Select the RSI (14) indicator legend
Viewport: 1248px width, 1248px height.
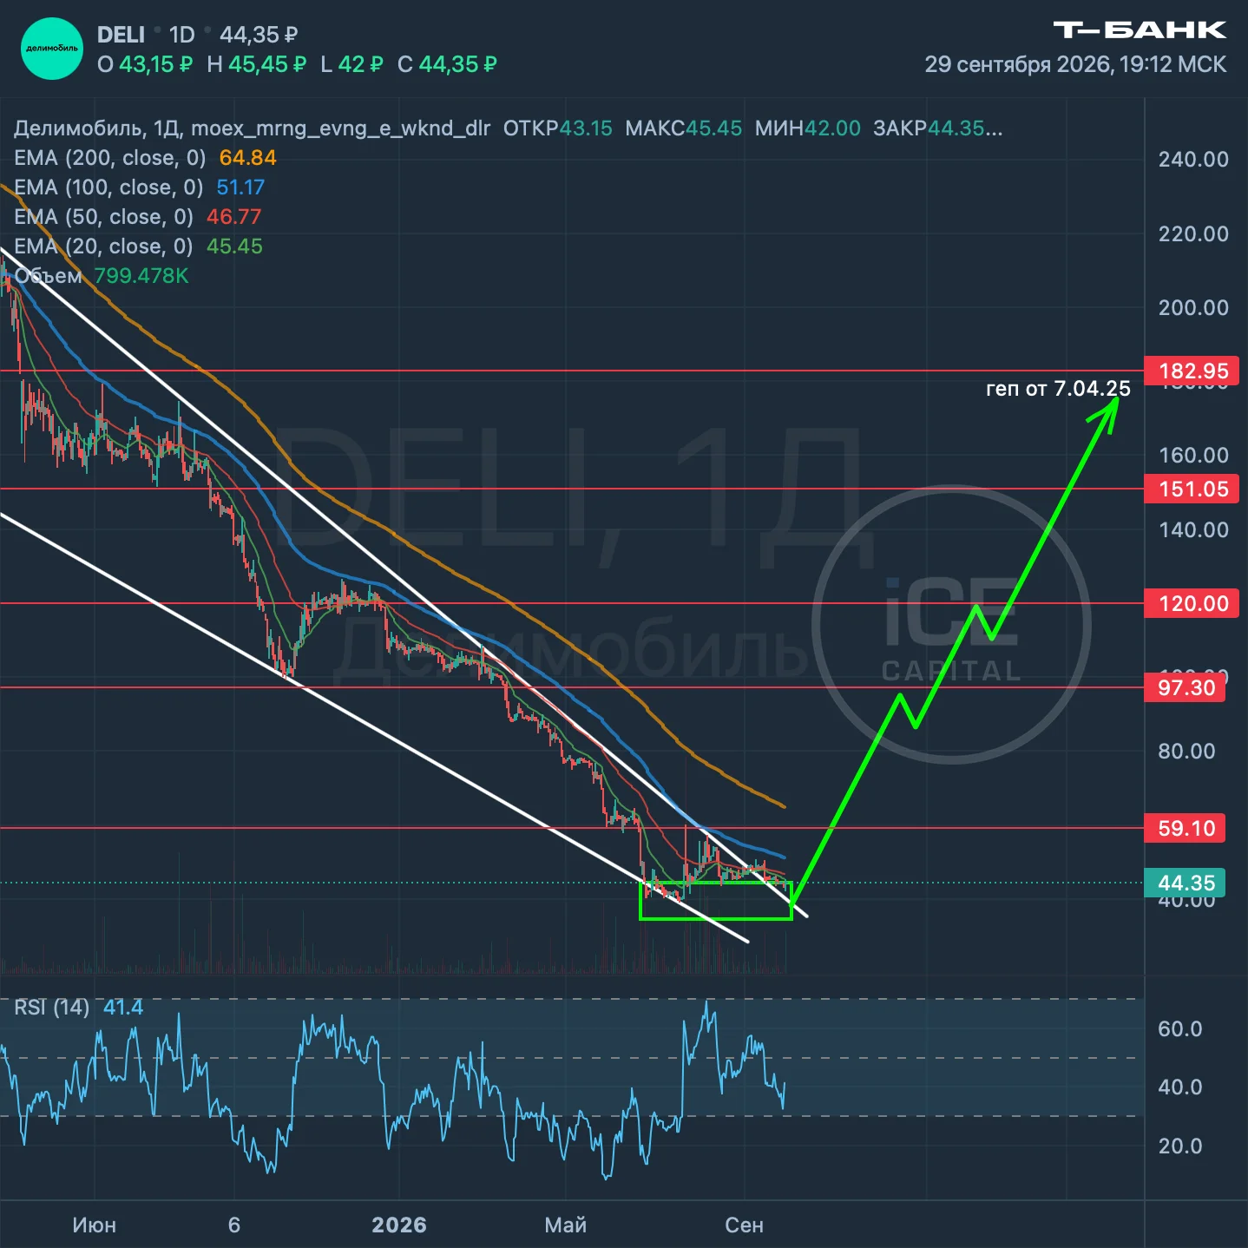[78, 1007]
